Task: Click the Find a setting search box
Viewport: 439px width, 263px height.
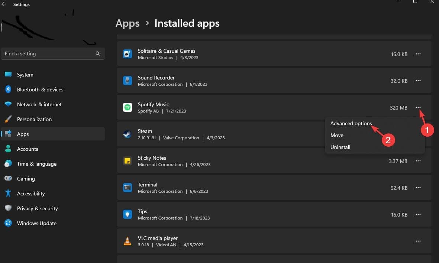Action: pyautogui.click(x=53, y=53)
